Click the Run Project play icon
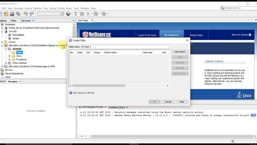This screenshot has height=145, width=257. (x=88, y=14)
